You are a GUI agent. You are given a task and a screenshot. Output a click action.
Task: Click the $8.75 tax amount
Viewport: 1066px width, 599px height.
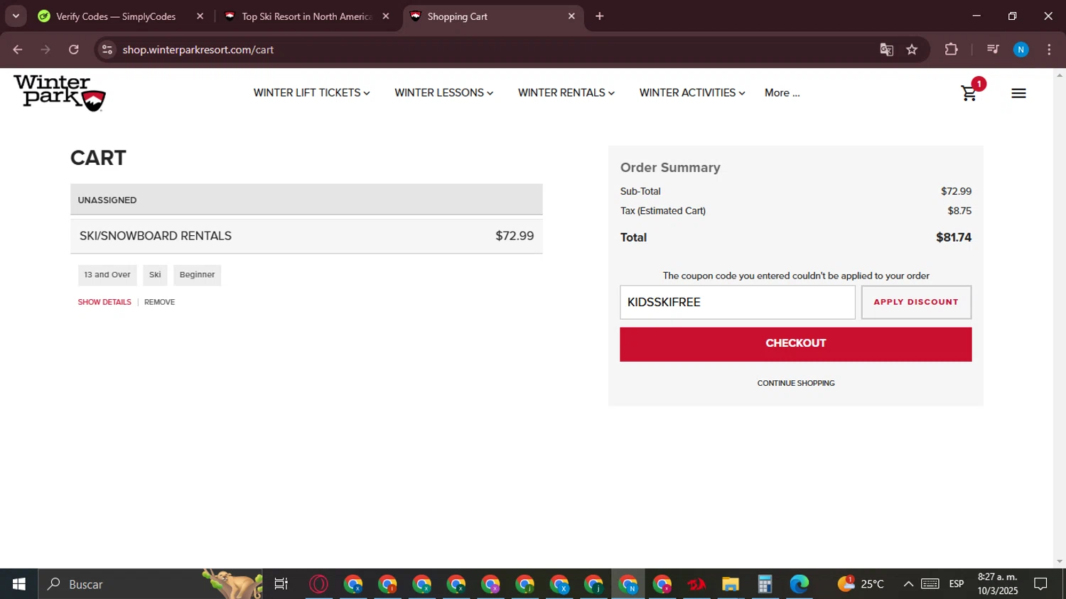(x=959, y=211)
